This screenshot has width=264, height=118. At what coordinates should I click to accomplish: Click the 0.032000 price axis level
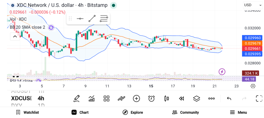point(252,28)
